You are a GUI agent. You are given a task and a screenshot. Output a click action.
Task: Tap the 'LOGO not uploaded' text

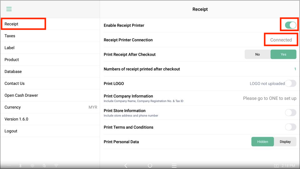click(x=267, y=84)
